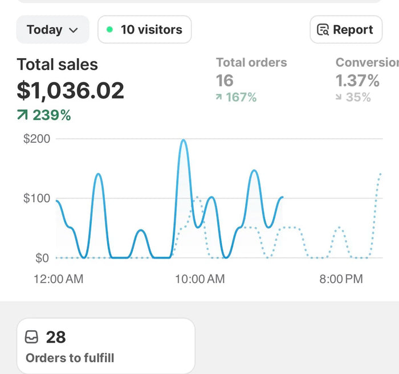The image size is (399, 374).
Task: Click the 8:00 PM axis label
Action: [x=341, y=279]
